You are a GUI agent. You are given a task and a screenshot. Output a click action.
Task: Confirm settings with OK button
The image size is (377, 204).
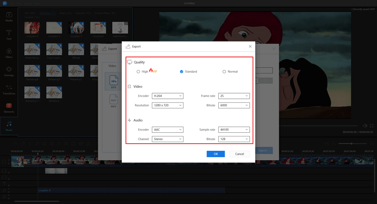click(x=216, y=154)
